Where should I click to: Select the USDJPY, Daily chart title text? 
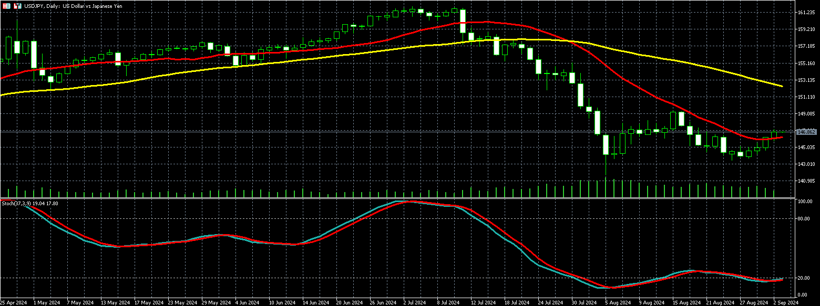coord(73,6)
